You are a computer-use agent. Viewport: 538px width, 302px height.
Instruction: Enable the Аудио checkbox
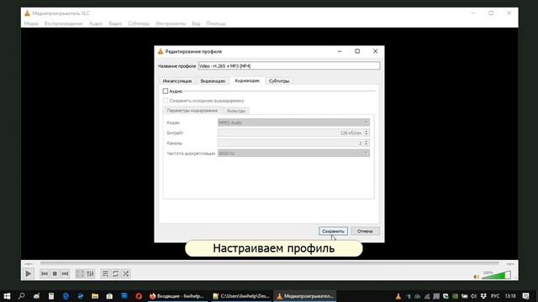pos(166,91)
